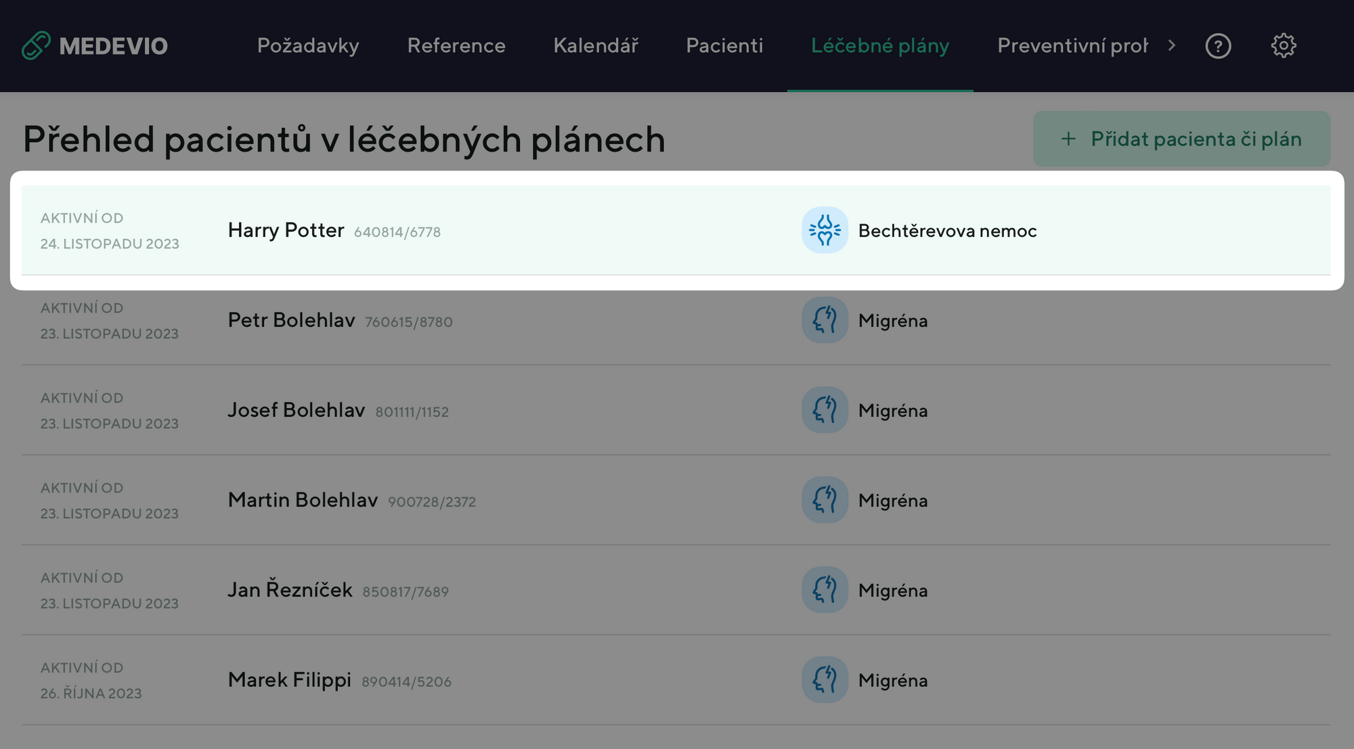
Task: Click the Medevio logo icon
Action: 36,45
